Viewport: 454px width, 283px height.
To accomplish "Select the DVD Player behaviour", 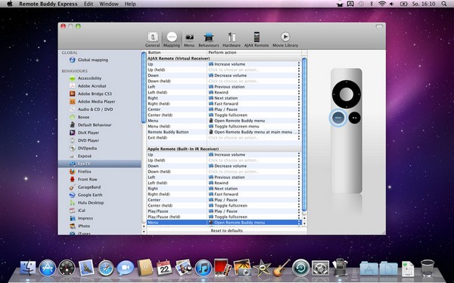I will 88,140.
